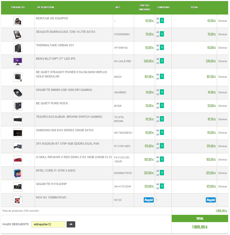Increase quantity of BenQ BL2710PT monitor
Viewport: 230px width, 235px height.
[x=157, y=59]
